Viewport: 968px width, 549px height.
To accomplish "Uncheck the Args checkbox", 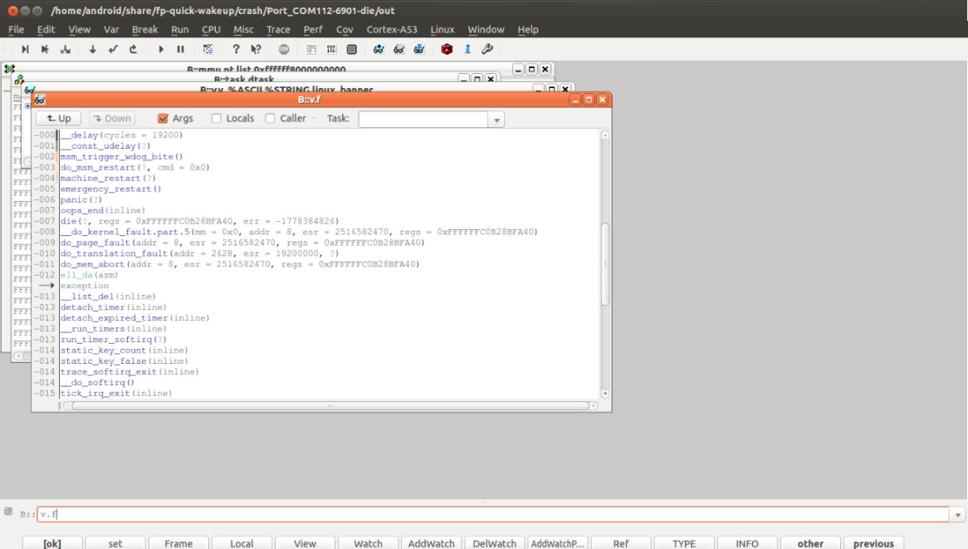I will pos(163,119).
